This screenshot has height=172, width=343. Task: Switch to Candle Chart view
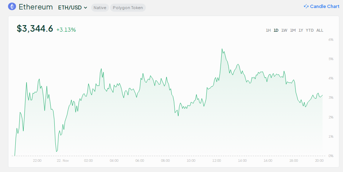[x=324, y=7]
